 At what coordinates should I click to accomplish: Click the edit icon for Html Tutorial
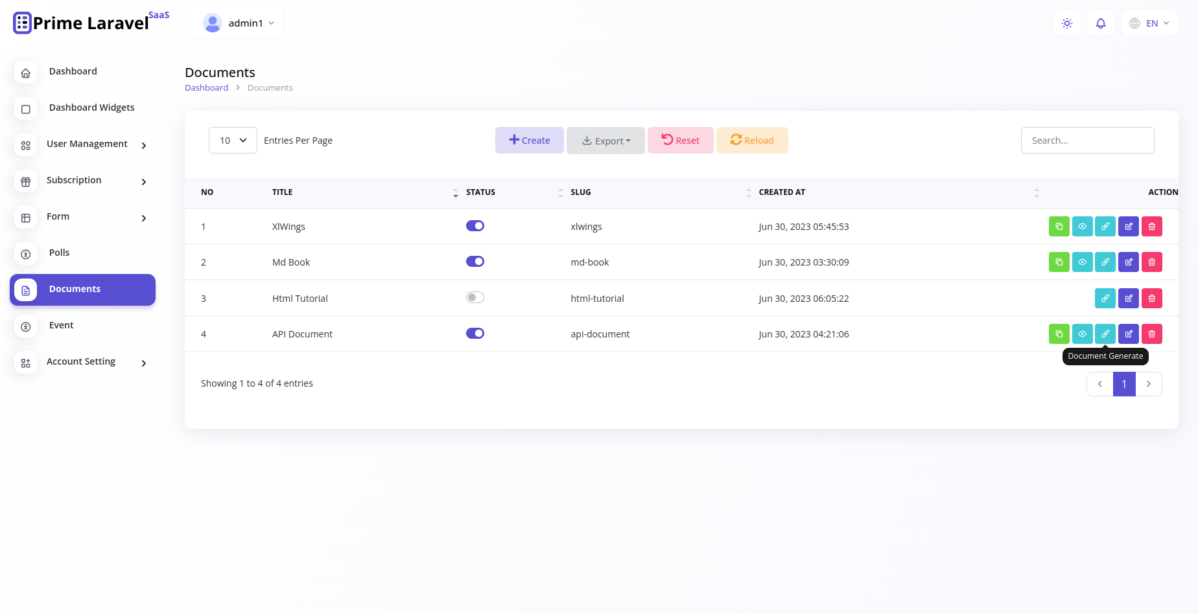pyautogui.click(x=1129, y=298)
